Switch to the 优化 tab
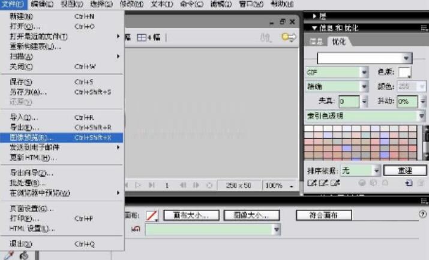The image size is (429, 260). [335, 41]
